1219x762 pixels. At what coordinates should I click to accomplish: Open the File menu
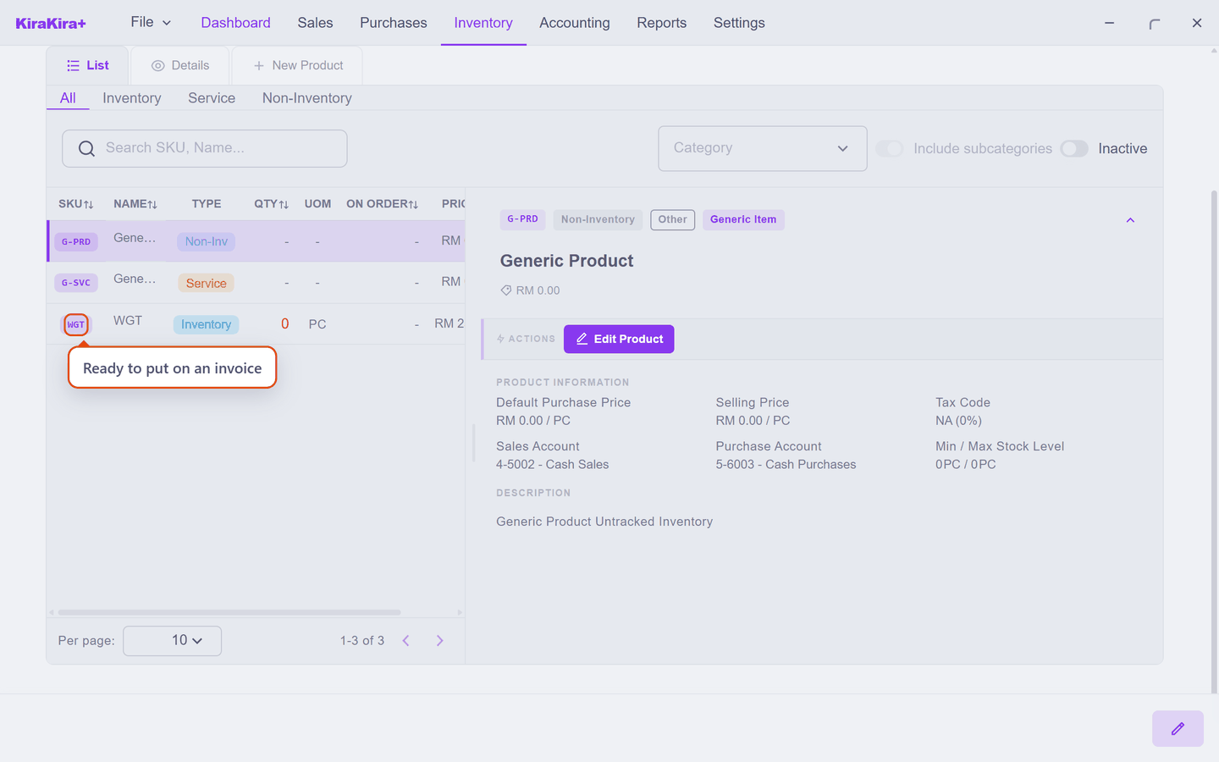(151, 22)
